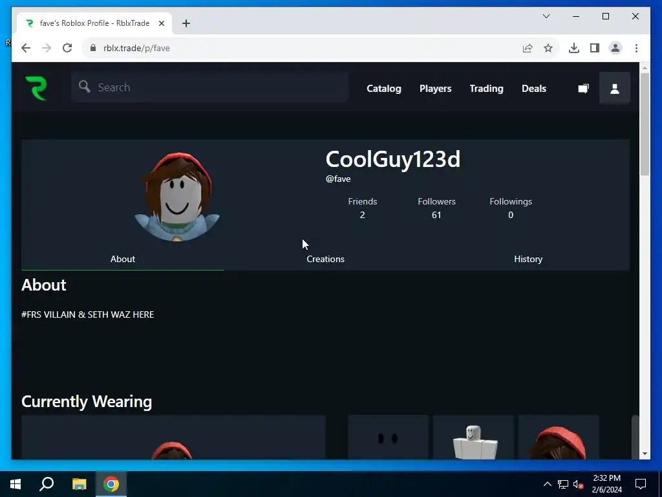Click the site lock security icon
The height and width of the screenshot is (497, 662).
point(93,48)
